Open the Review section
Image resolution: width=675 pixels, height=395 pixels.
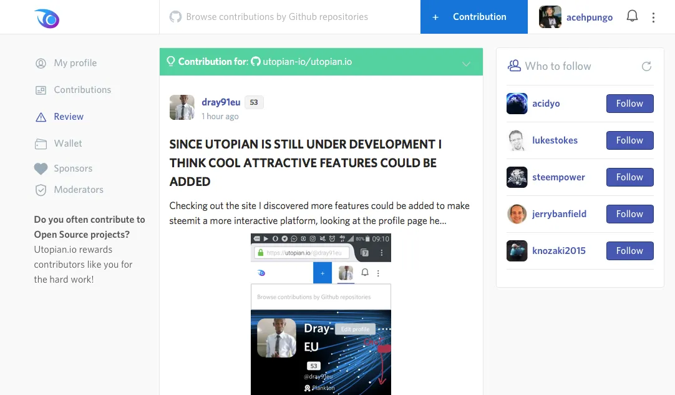pos(69,116)
